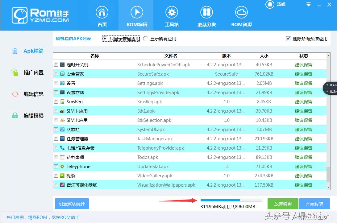Expand the feedback arrow in titlebar

point(308,5)
